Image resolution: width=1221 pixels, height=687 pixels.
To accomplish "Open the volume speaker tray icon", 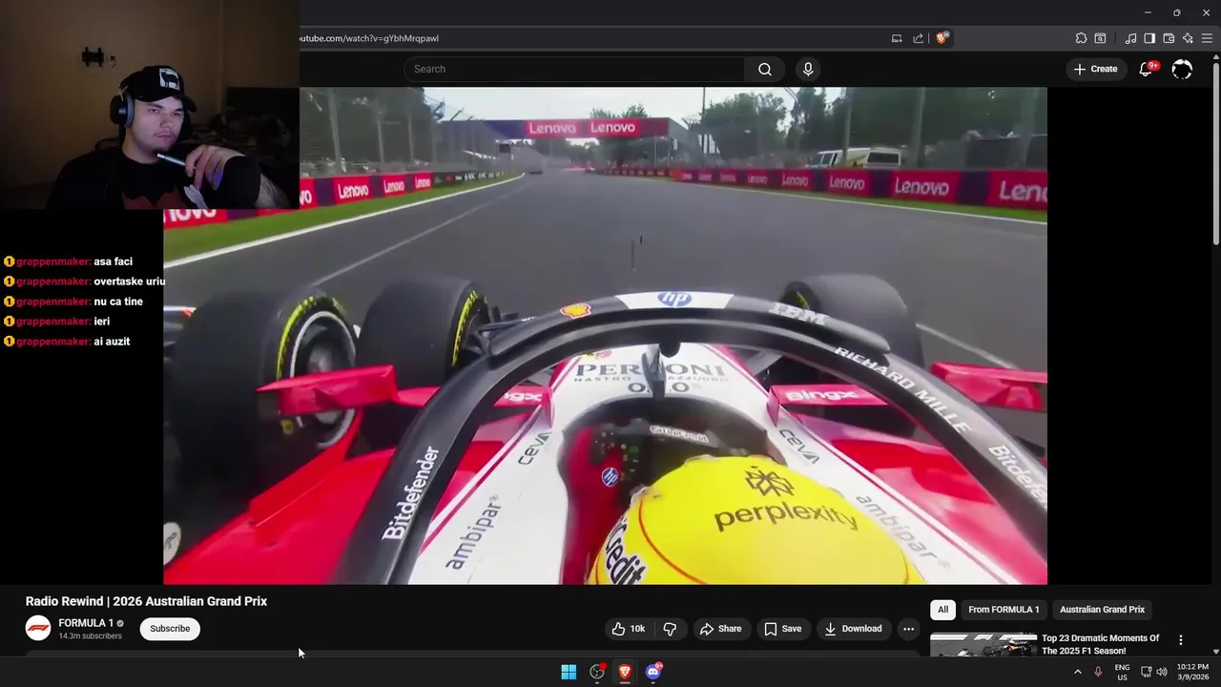I will click(1162, 672).
